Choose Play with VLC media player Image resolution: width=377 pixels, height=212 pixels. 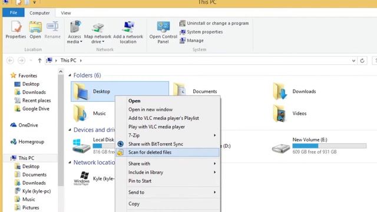point(167,127)
